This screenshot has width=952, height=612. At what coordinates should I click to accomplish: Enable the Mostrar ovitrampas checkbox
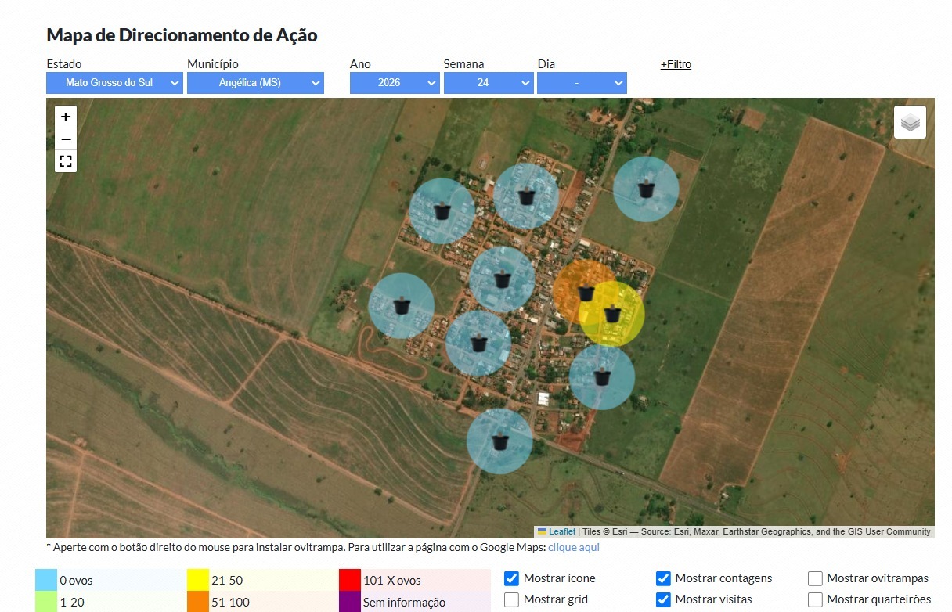815,578
